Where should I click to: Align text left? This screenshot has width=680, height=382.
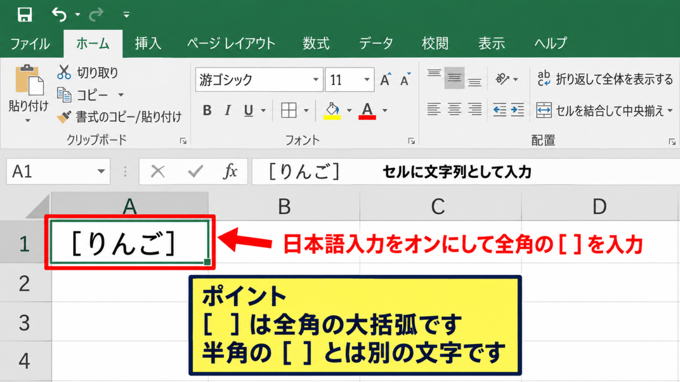[434, 110]
